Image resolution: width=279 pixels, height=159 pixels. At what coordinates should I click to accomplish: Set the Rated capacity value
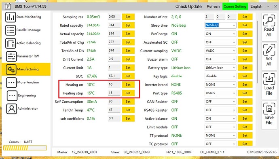pyautogui.click(x=128, y=25)
